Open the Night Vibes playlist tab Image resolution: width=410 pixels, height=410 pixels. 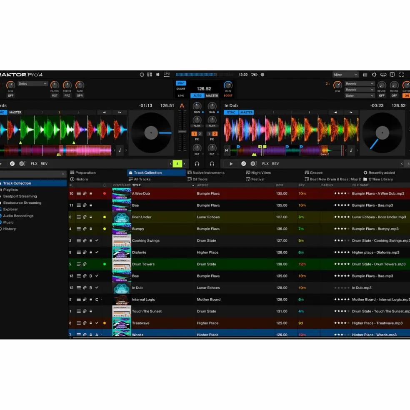click(258, 173)
